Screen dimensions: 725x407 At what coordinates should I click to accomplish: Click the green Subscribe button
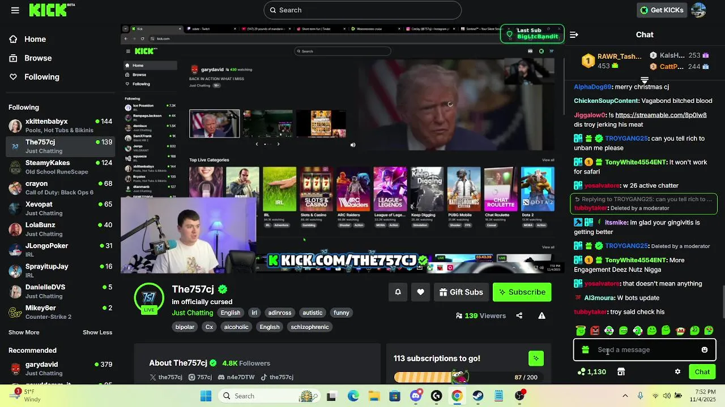point(522,292)
